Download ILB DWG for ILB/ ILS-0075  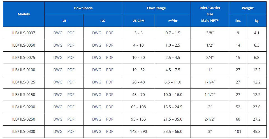coord(58,57)
